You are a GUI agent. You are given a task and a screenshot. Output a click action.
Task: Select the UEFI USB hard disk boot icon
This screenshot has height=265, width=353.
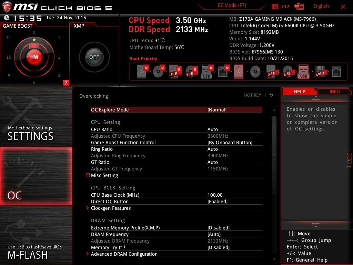pyautogui.click(x=175, y=71)
